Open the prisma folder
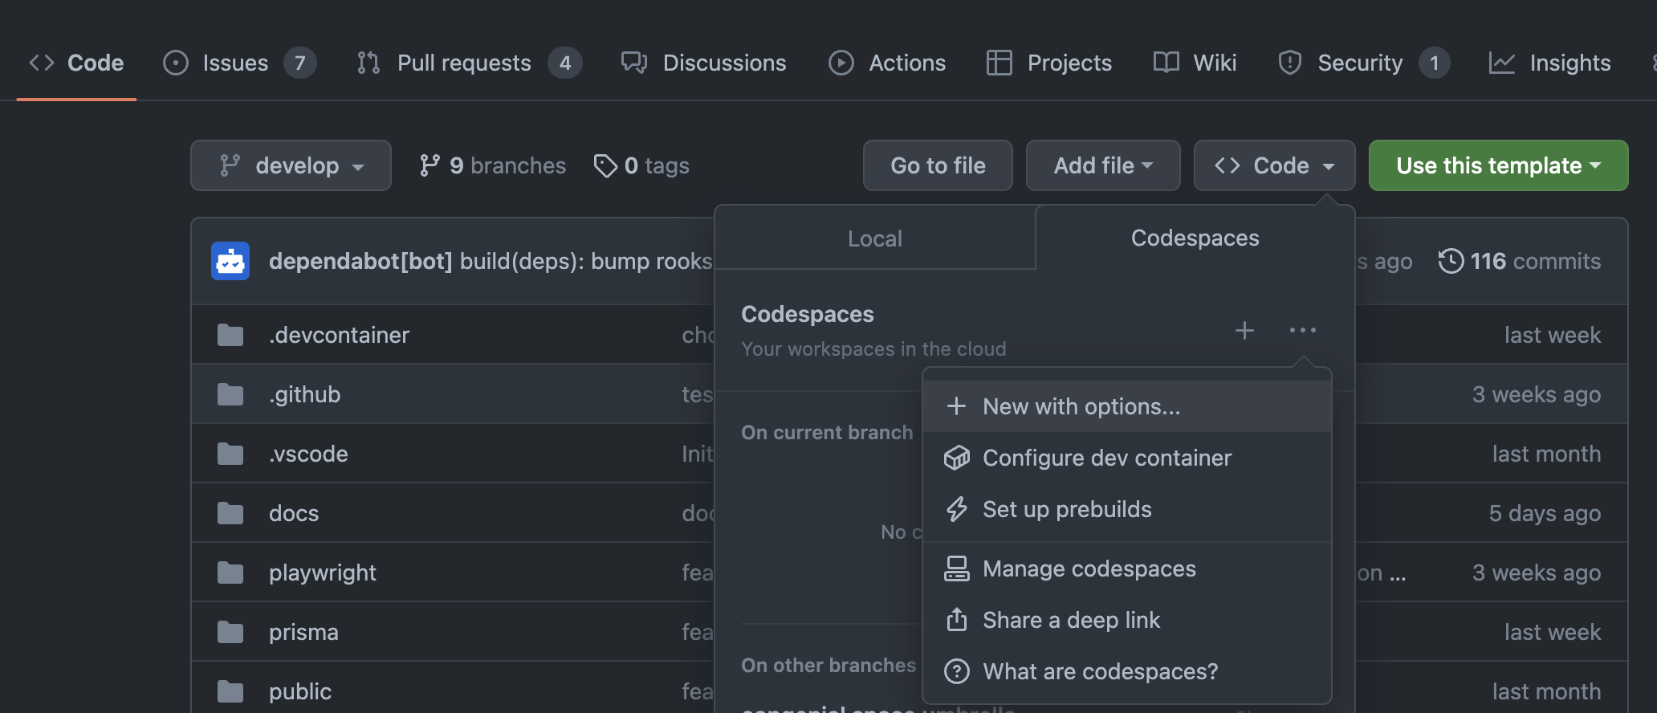Screen dimensions: 1657x713 click(x=303, y=632)
